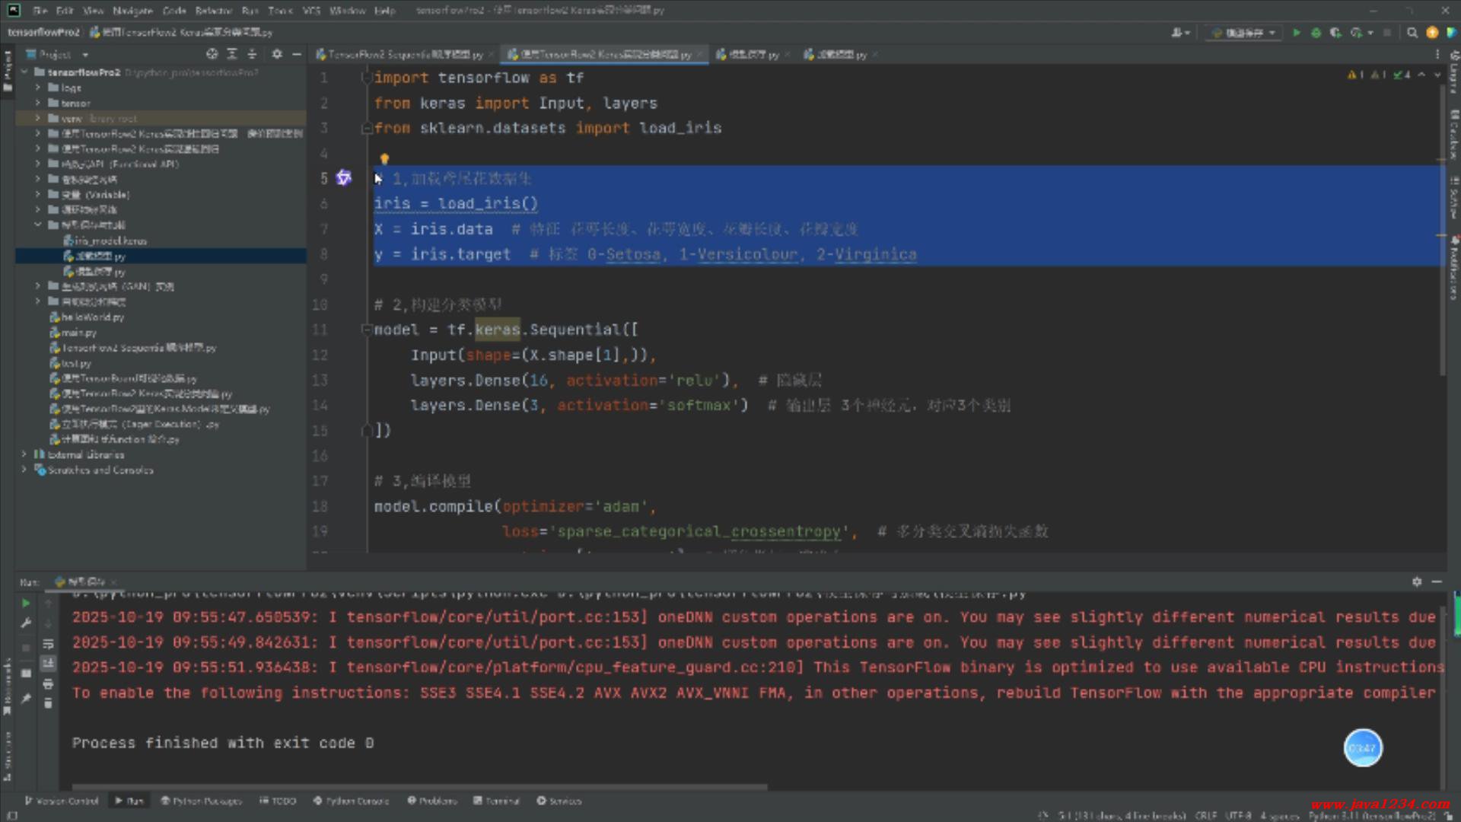Click the Debug bug icon
Viewport: 1461px width, 822px height.
coord(1316,33)
